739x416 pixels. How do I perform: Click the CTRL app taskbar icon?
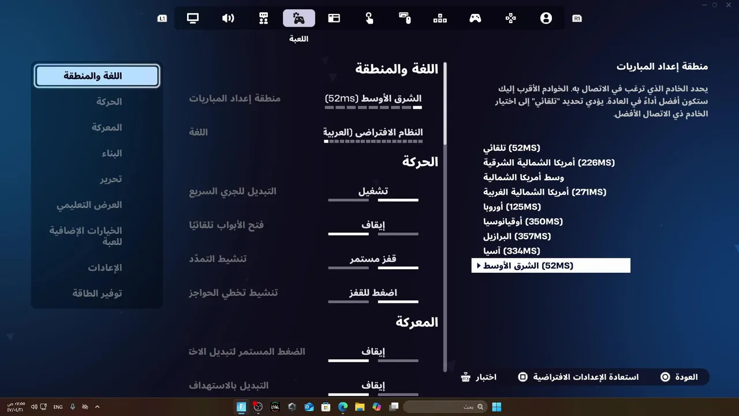(x=275, y=407)
